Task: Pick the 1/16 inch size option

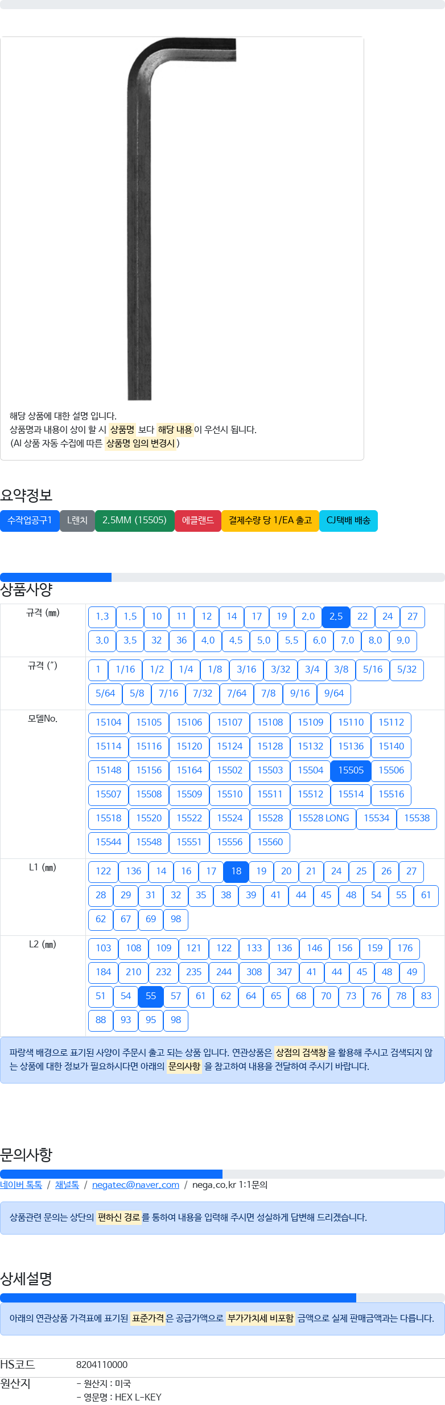Action: 125,670
